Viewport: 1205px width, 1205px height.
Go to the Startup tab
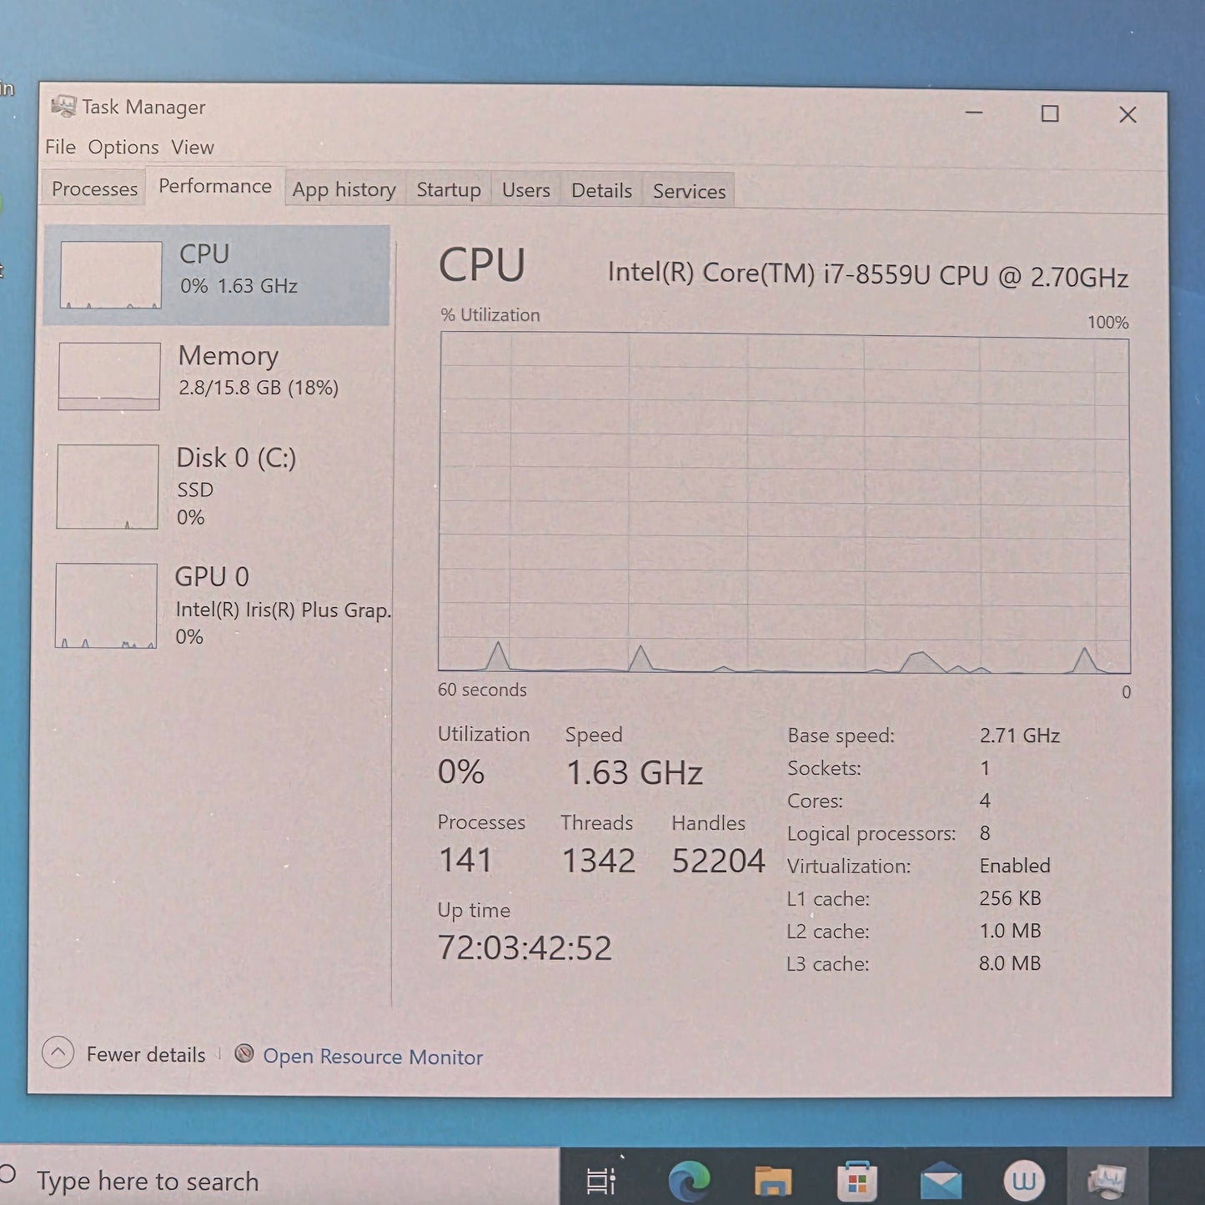pyautogui.click(x=449, y=190)
